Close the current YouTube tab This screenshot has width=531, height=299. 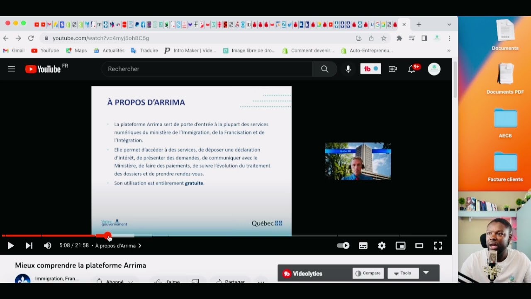tap(404, 25)
